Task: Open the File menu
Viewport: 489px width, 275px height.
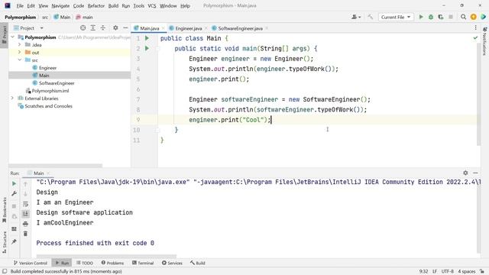Action: [x=20, y=5]
